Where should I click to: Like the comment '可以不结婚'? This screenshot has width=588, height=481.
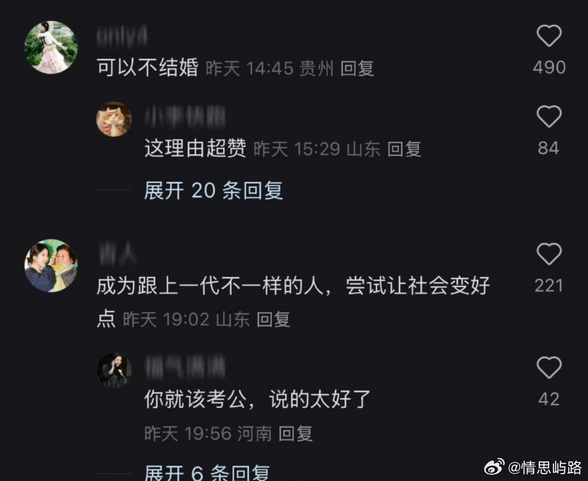[549, 36]
